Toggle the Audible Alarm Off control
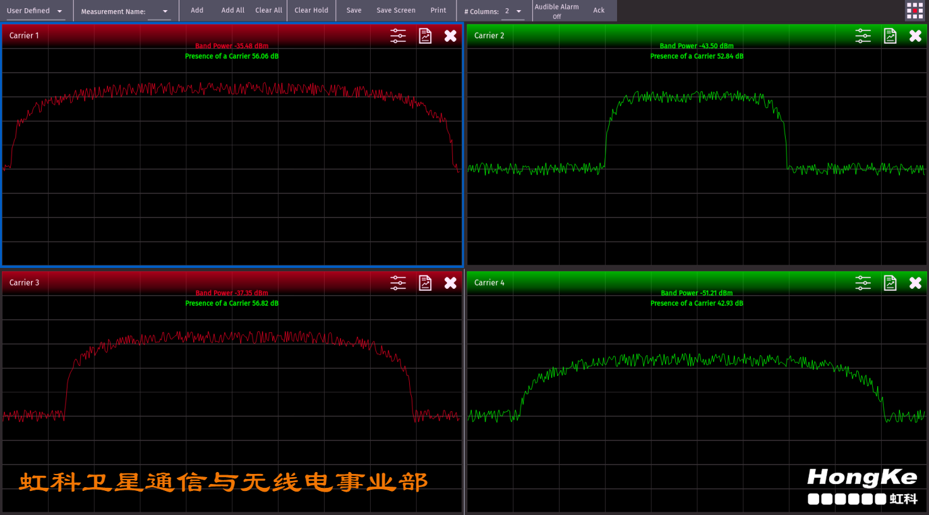Image resolution: width=929 pixels, height=515 pixels. click(x=556, y=11)
